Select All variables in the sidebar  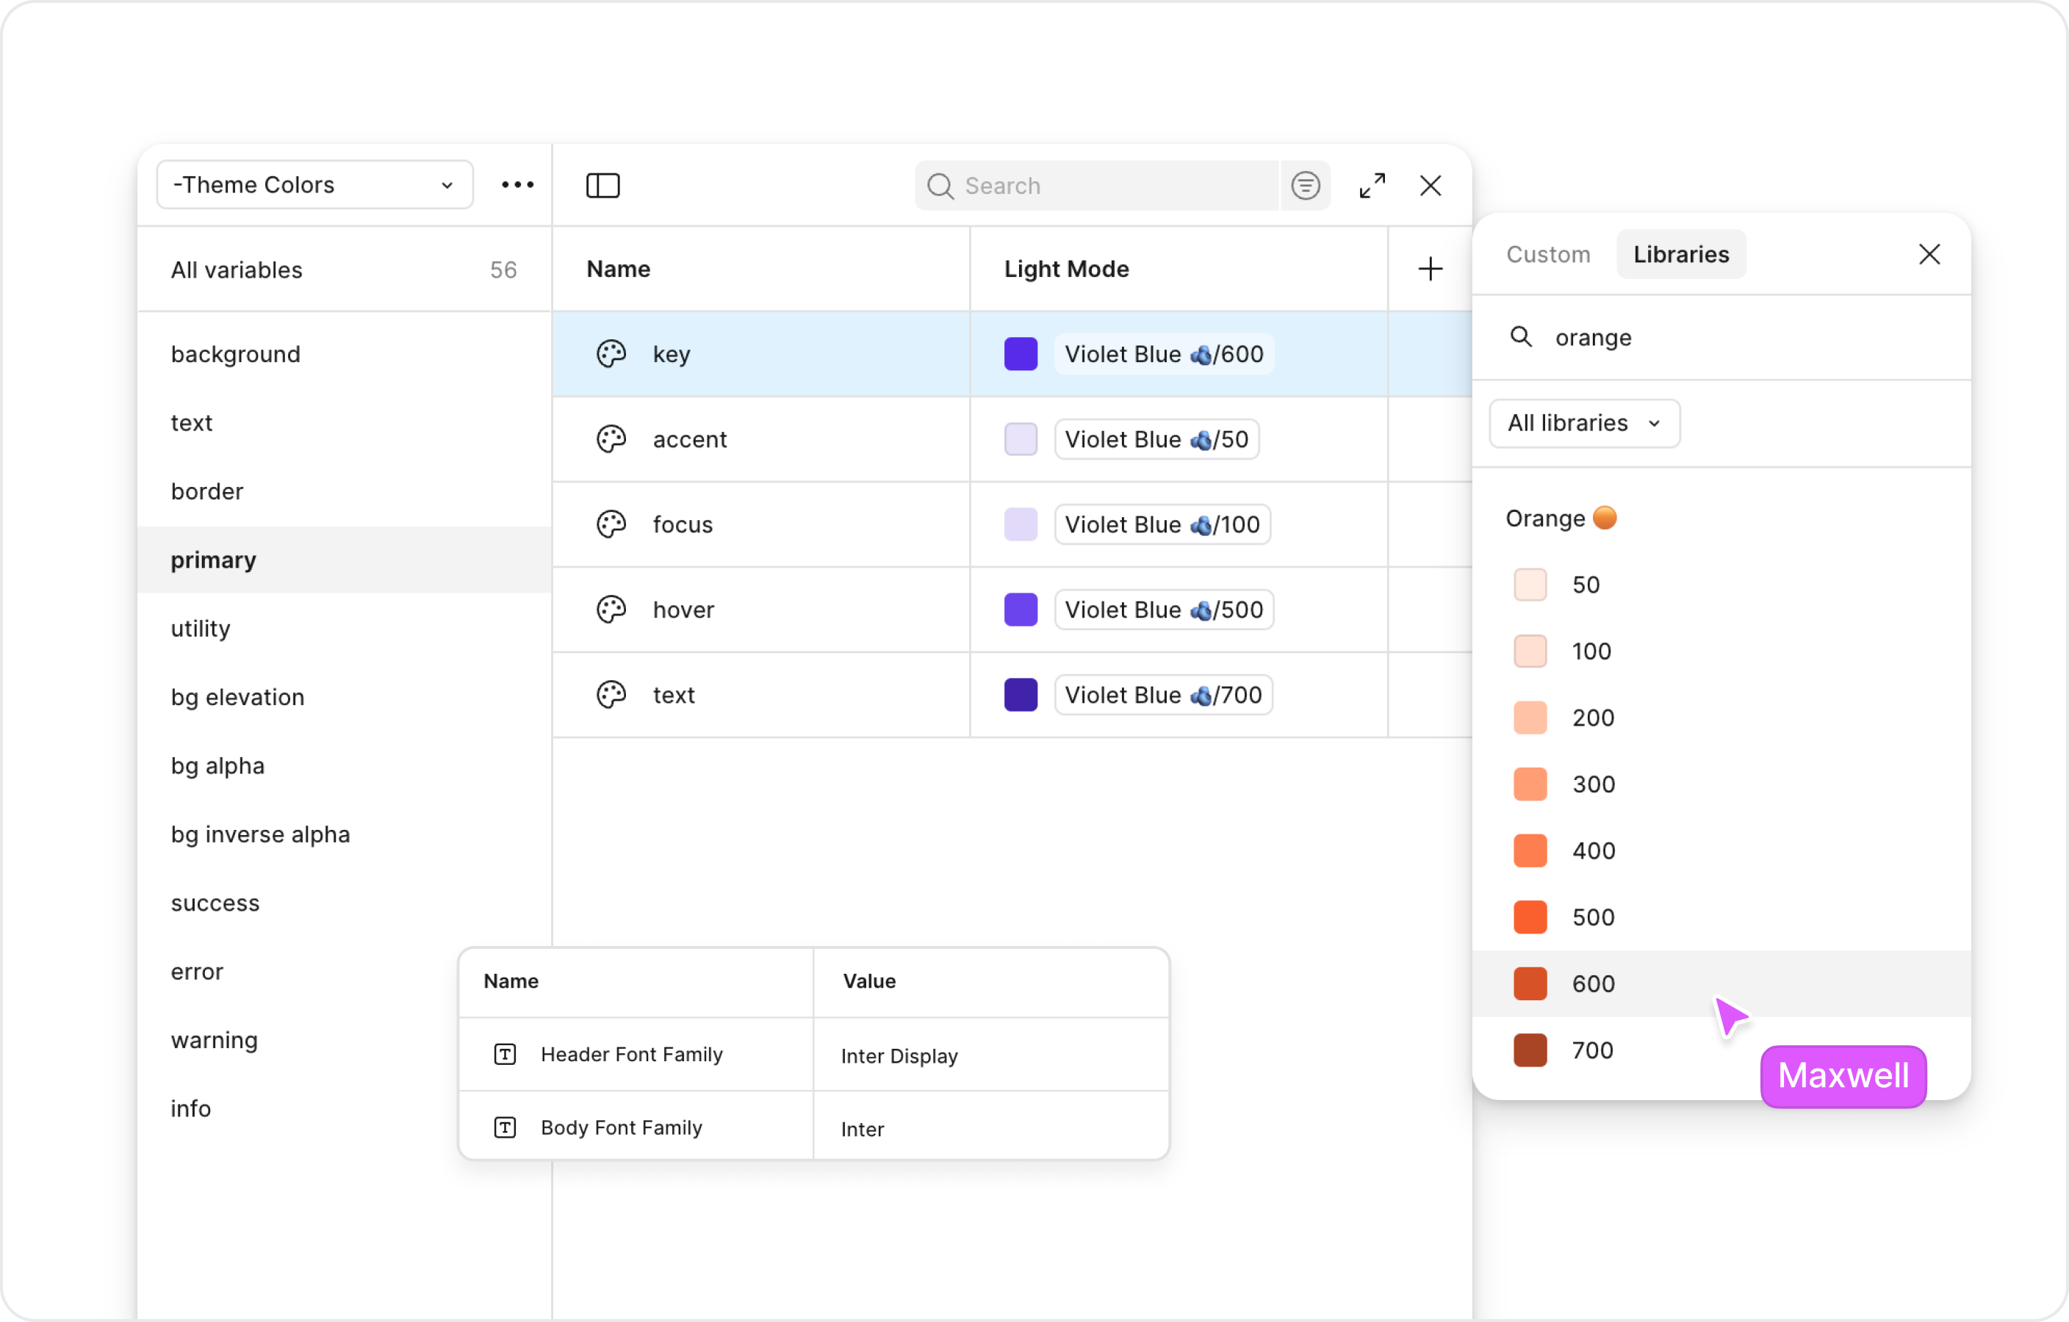tap(237, 270)
